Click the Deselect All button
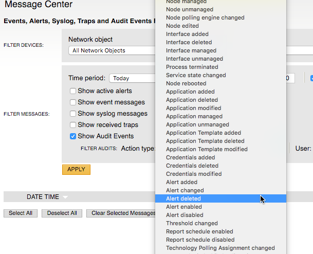313x254 pixels. pyautogui.click(x=62, y=213)
